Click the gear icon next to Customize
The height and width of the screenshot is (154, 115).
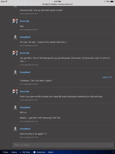click(x=34, y=152)
